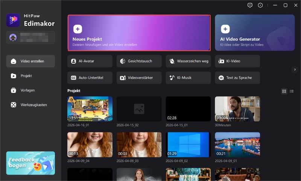The width and height of the screenshot is (301, 181).
Task: Open the AI-Avatar tool
Action: [90, 61]
